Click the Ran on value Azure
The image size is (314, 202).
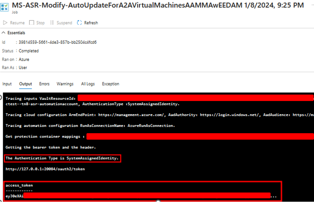(24, 59)
